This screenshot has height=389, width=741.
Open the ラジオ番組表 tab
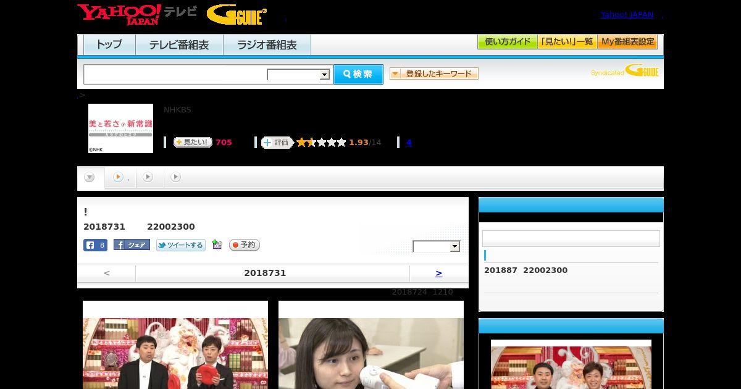tap(267, 44)
